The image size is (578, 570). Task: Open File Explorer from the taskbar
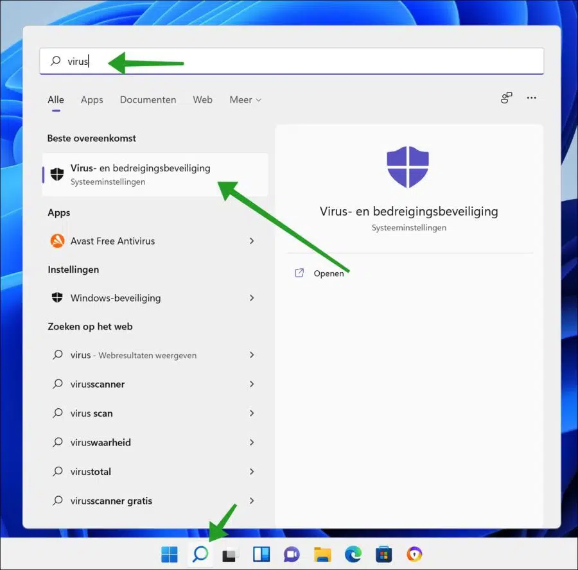[322, 555]
